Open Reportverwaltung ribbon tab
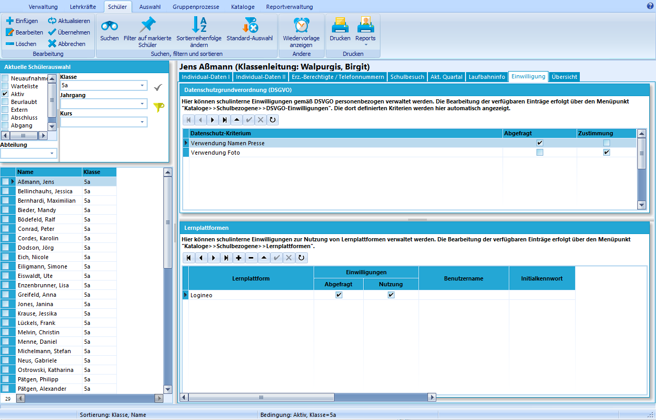Screen dimensions: 656x420 tap(290, 7)
